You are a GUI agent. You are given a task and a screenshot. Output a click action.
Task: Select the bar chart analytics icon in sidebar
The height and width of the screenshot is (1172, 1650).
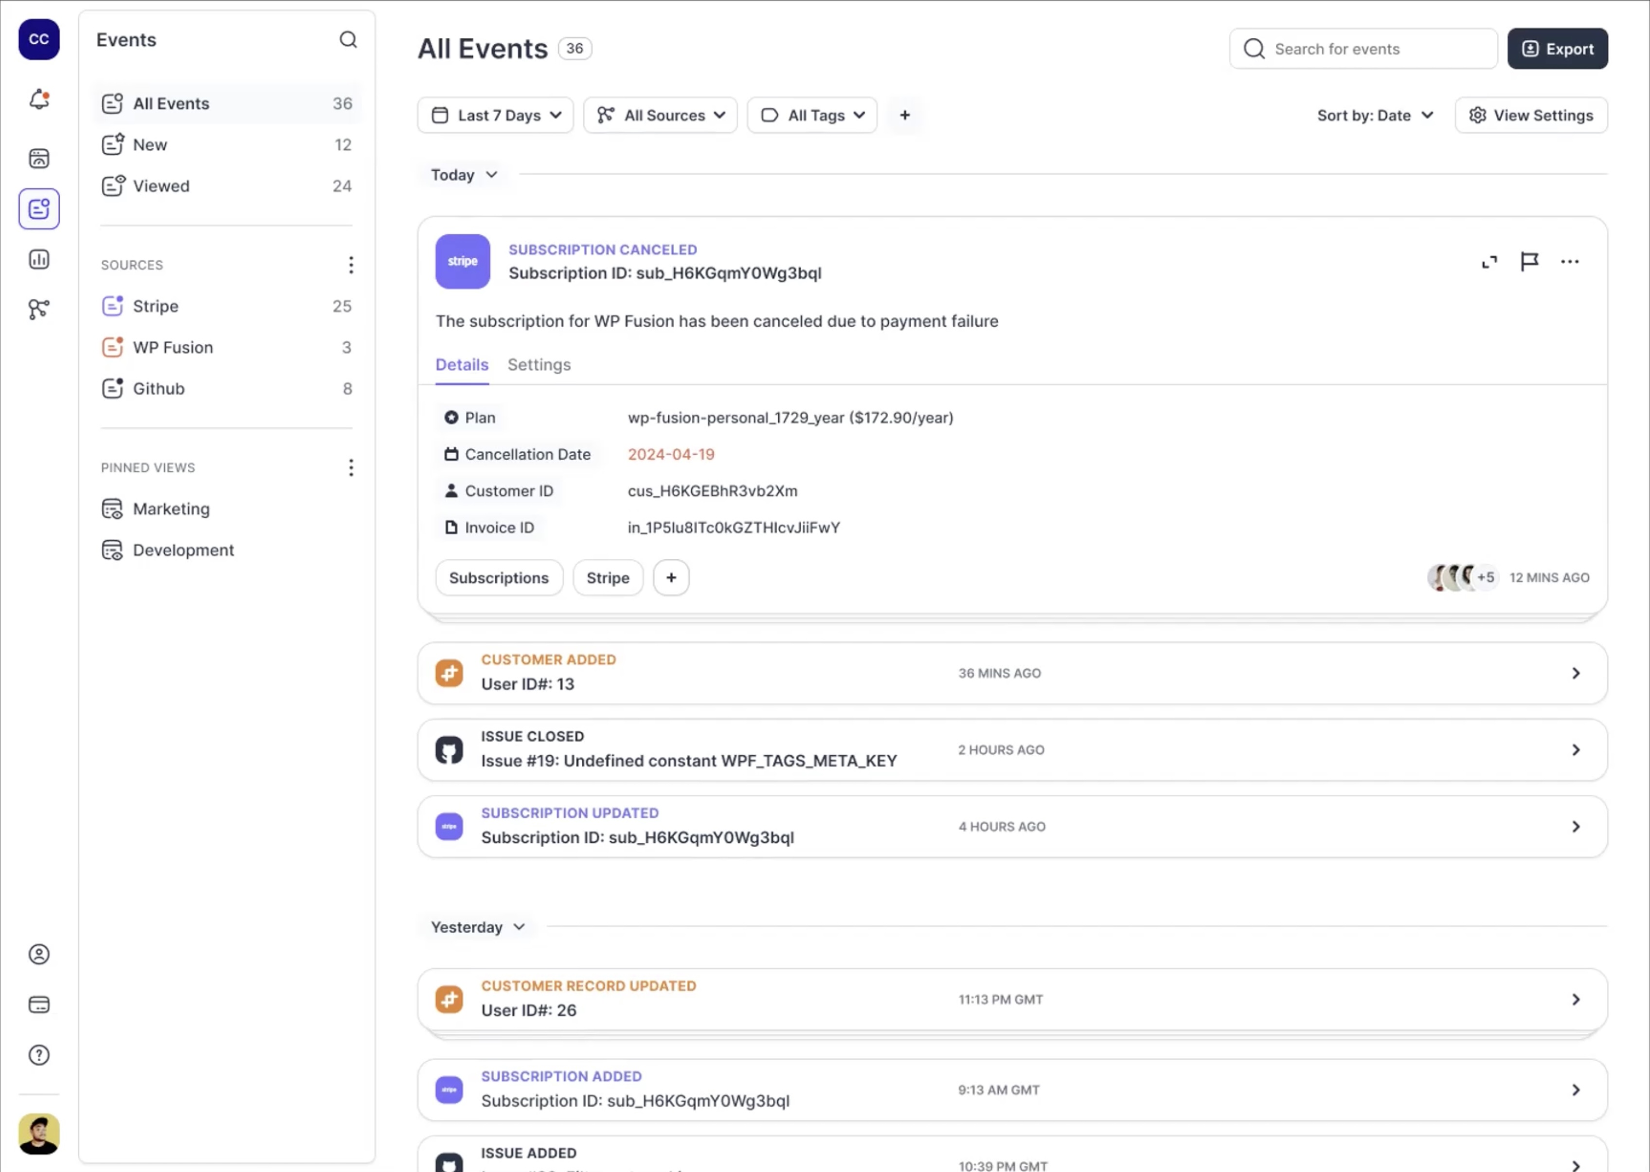(x=38, y=258)
